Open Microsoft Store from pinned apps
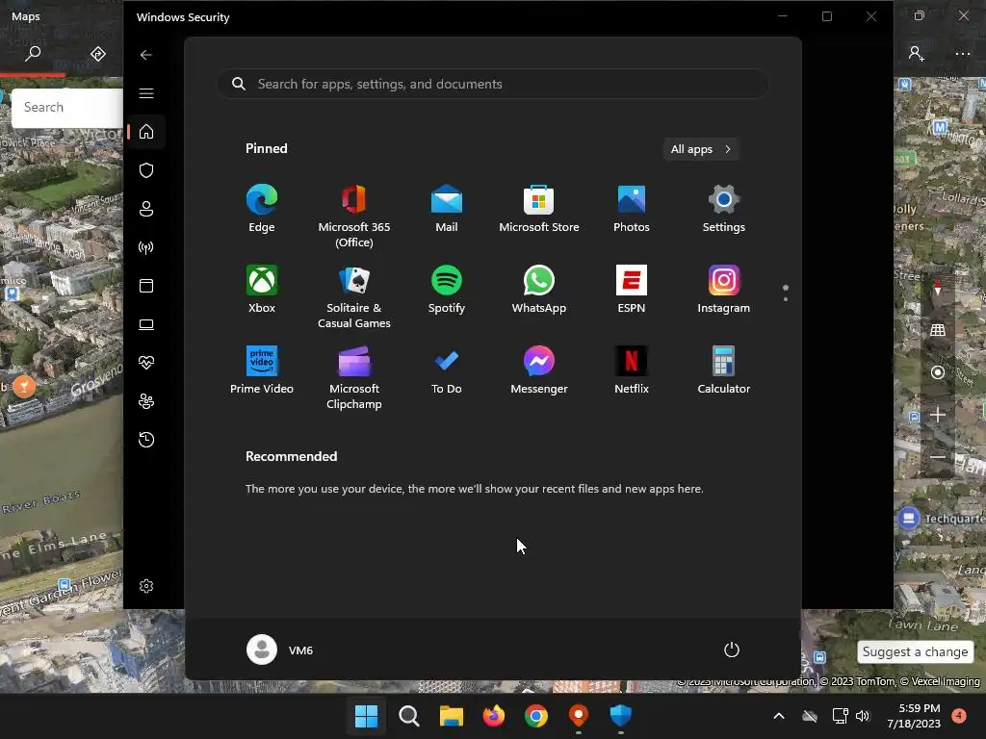The image size is (986, 739). (539, 209)
